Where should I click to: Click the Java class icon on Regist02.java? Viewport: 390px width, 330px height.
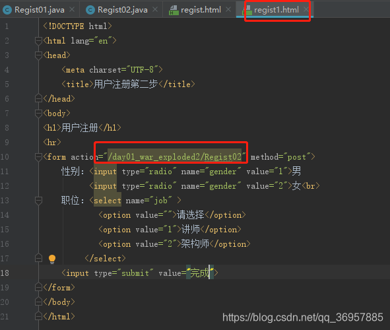[90, 10]
